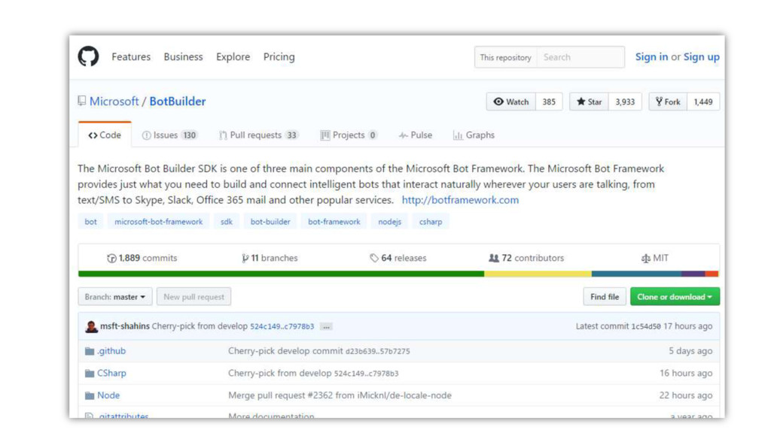Click the sdk topic tag
Image resolution: width=771 pixels, height=433 pixels.
(x=226, y=222)
